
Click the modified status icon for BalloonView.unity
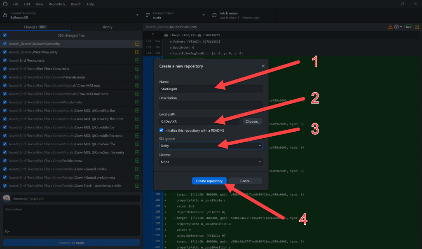click(137, 44)
